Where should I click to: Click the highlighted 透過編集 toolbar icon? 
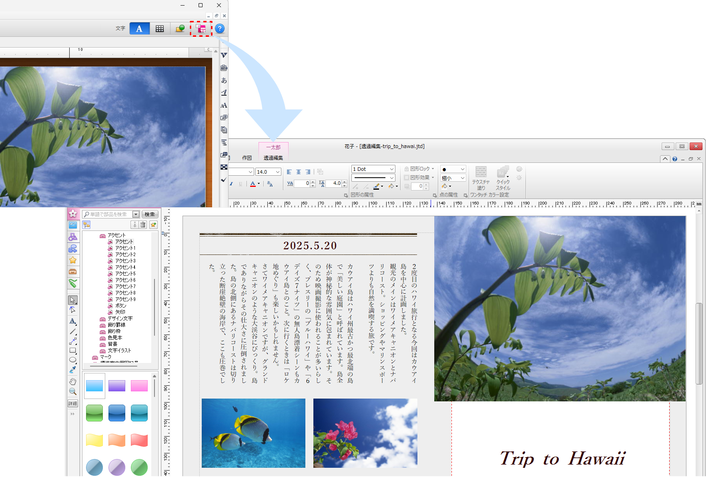point(201,29)
